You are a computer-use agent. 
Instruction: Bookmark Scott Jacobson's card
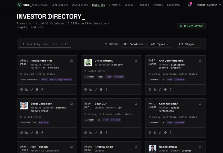click(72, 104)
